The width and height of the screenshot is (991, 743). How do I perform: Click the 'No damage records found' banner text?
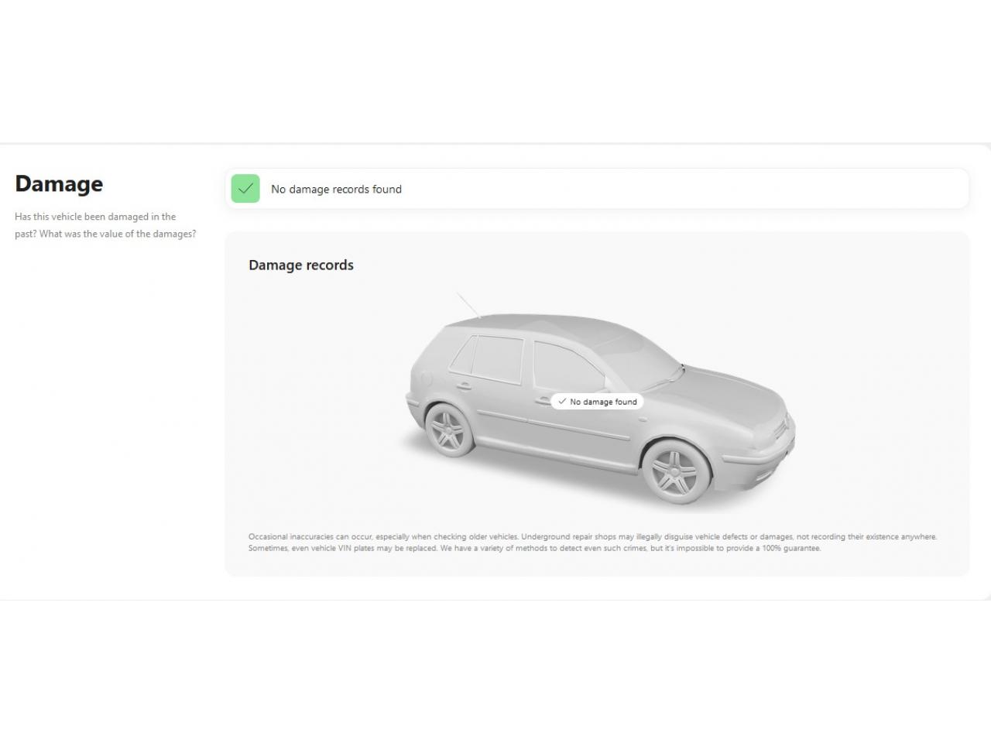[336, 190]
